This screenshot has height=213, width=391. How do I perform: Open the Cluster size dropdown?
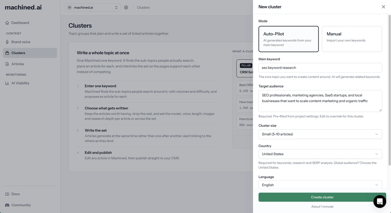[x=320, y=134]
